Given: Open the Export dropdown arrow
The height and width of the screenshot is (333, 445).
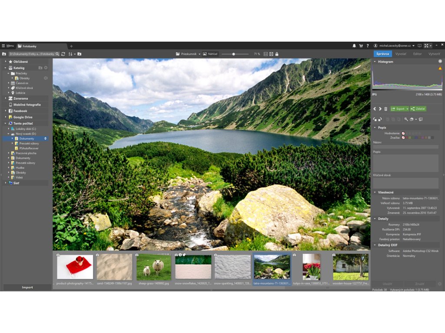Looking at the screenshot, I should click(x=407, y=109).
